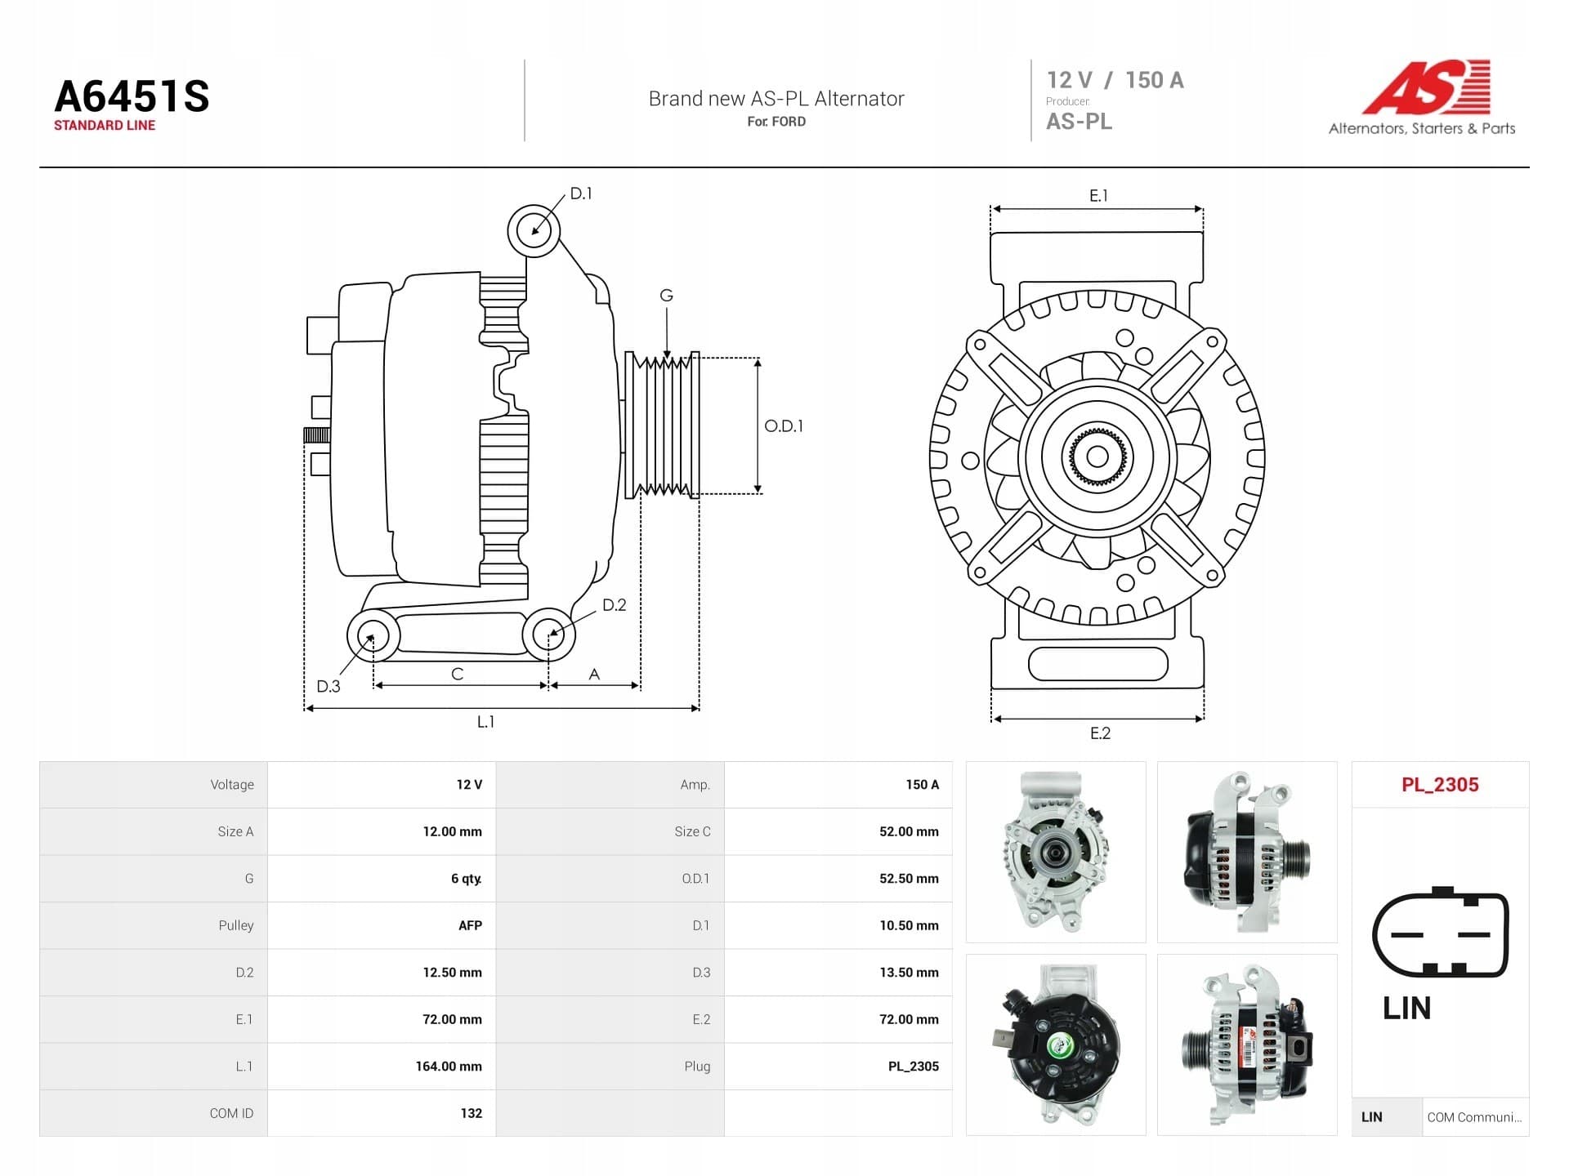
Task: Click the Amp. value '150 A' cell
Action: click(x=838, y=785)
